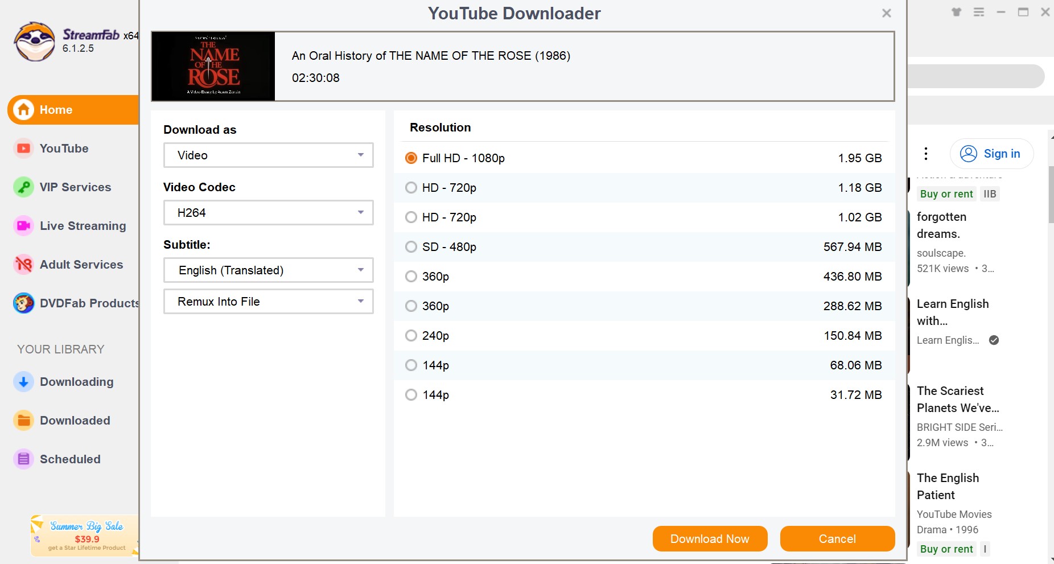Open the English (Translated) subtitle dropdown
The width and height of the screenshot is (1054, 564).
pyautogui.click(x=269, y=270)
